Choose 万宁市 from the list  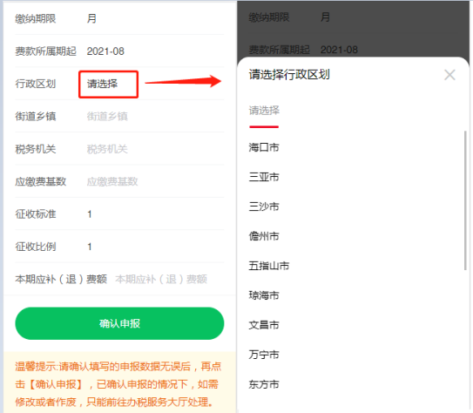tap(264, 355)
